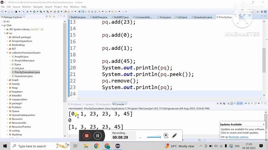Click Remove All Terminated Launches icon in Console
Viewport: 268px width, 150px height.
[224, 103]
